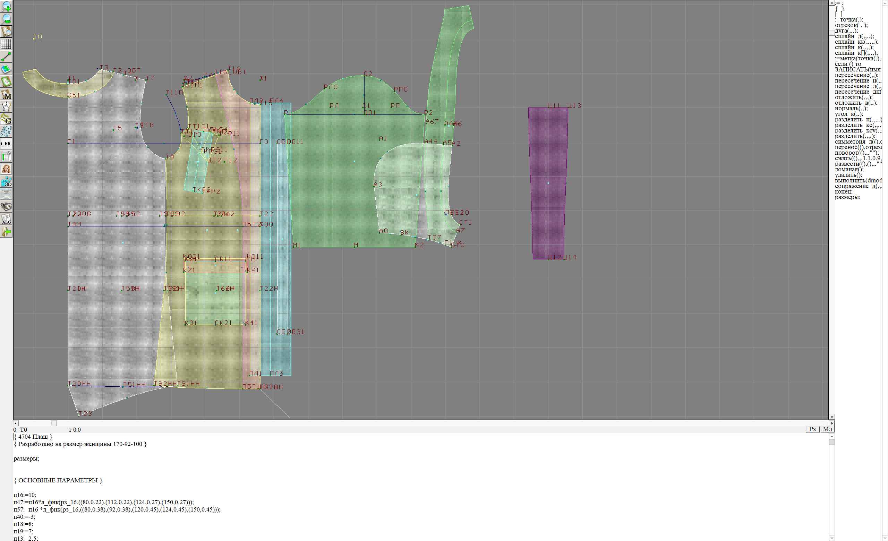Click the zoom out magnifier icon
Image resolution: width=888 pixels, height=541 pixels.
click(7, 19)
